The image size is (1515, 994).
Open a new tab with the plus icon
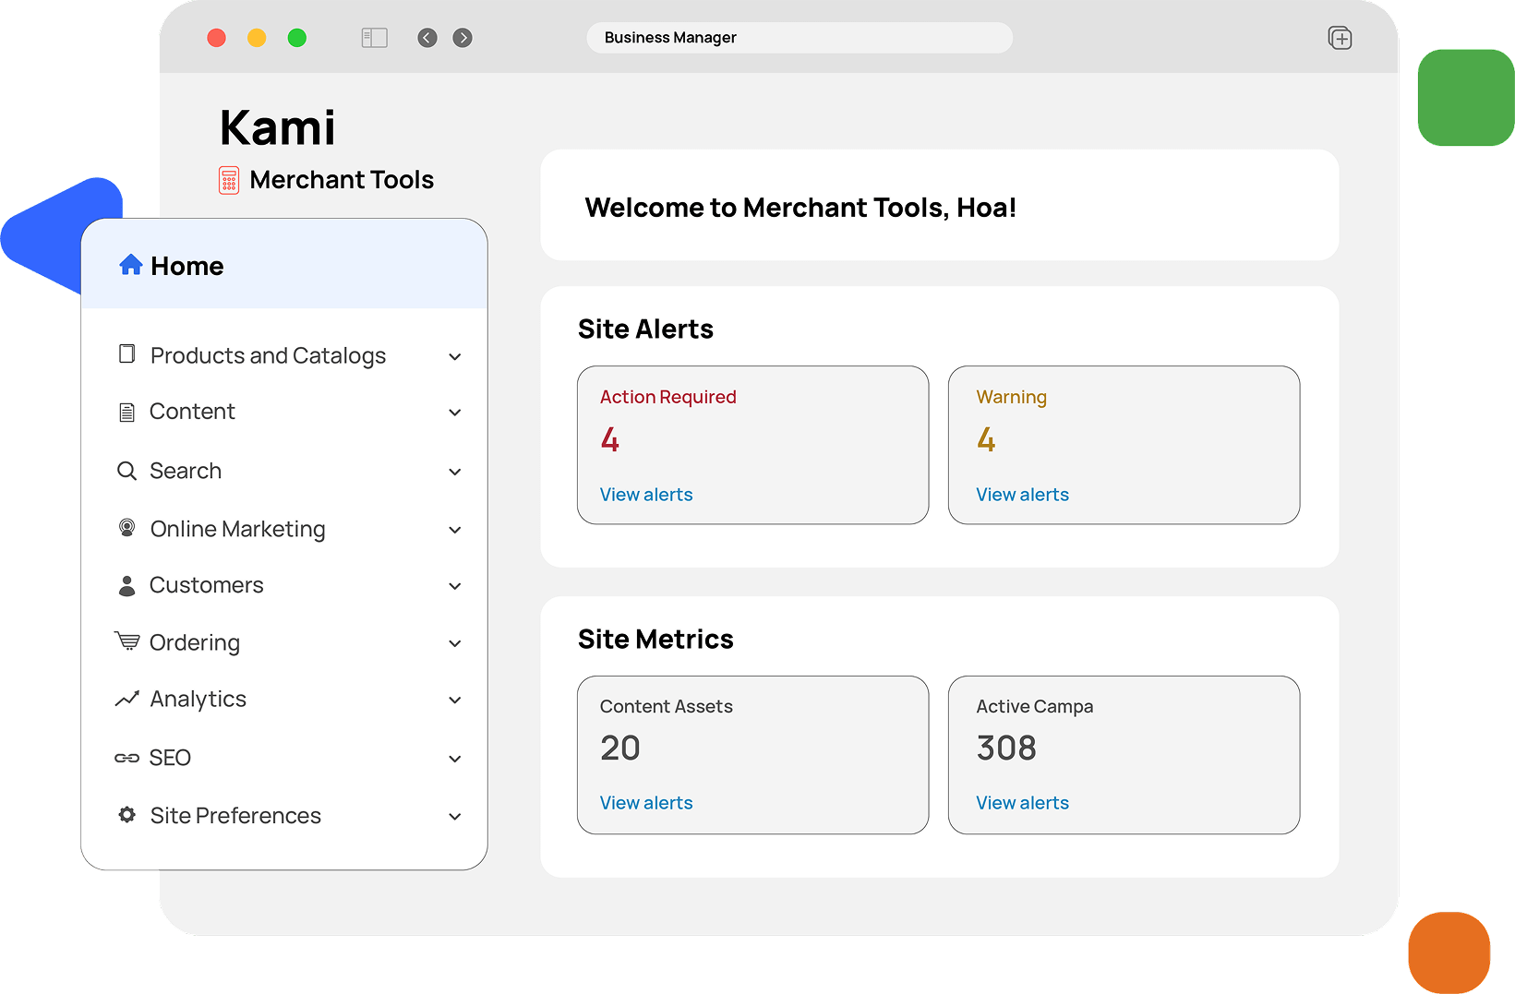[1340, 38]
